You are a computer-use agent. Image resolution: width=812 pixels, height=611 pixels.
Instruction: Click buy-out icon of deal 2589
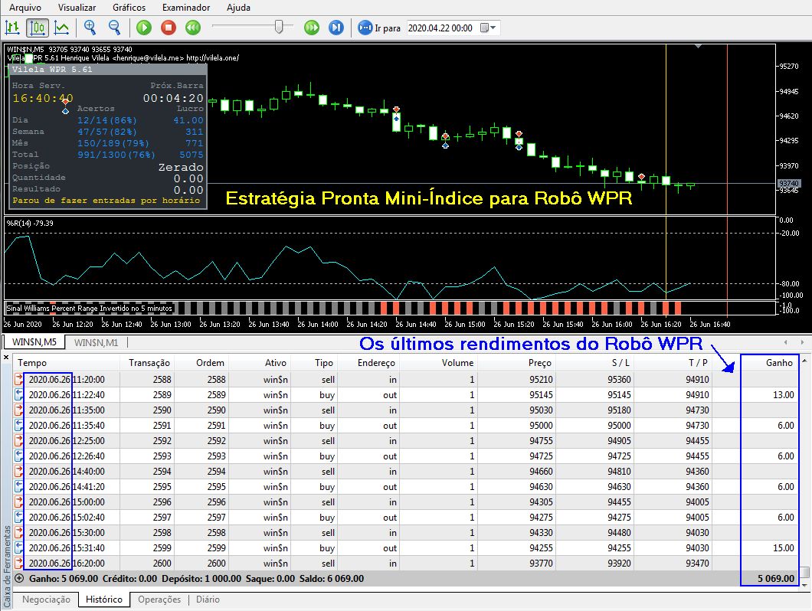click(x=18, y=394)
